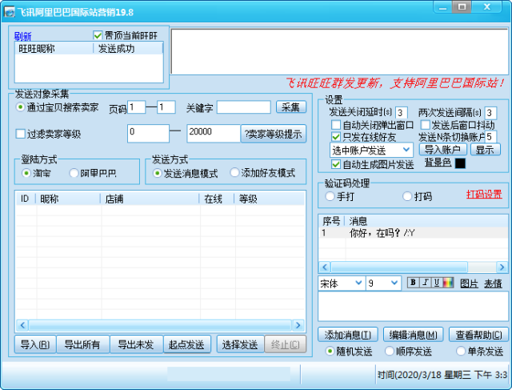Click 选择发送 button
The image size is (512, 390).
[x=240, y=344]
